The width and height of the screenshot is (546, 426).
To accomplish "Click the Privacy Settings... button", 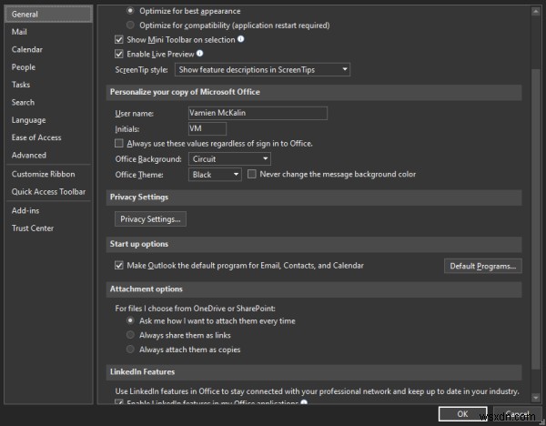I will (150, 219).
